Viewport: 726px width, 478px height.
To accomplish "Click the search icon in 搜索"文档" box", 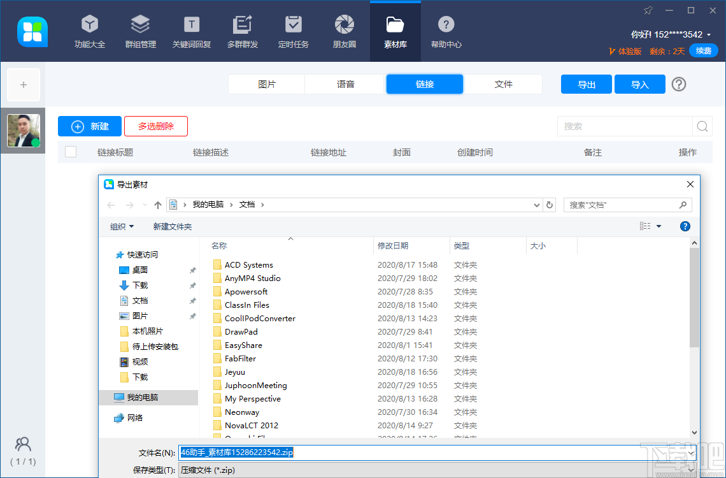I will click(683, 205).
